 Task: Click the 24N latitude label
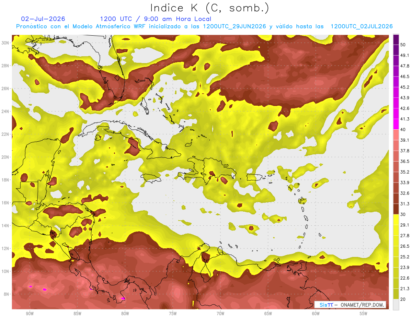point(5,111)
